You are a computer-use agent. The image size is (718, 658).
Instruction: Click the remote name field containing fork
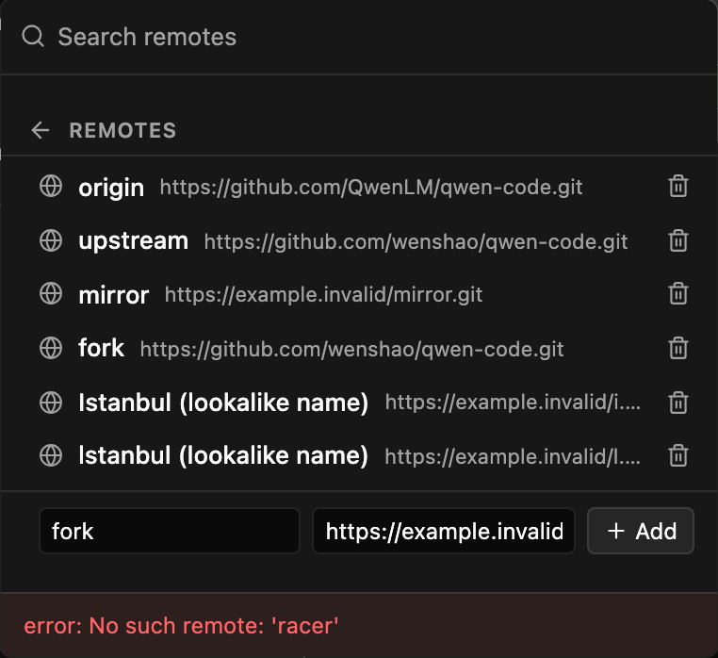point(170,531)
